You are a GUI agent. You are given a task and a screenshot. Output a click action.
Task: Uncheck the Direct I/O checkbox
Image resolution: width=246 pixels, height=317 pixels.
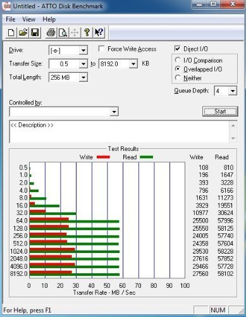point(178,49)
